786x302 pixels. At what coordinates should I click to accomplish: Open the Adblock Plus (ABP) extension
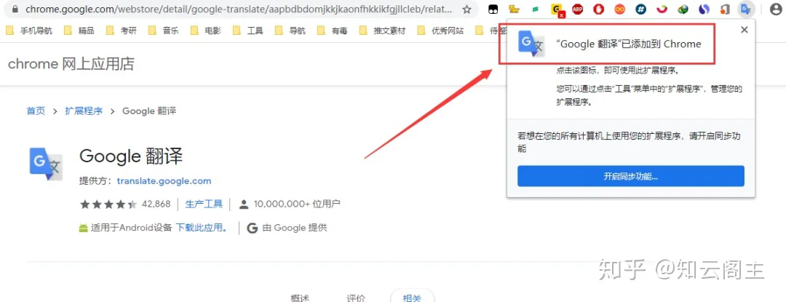pos(577,9)
